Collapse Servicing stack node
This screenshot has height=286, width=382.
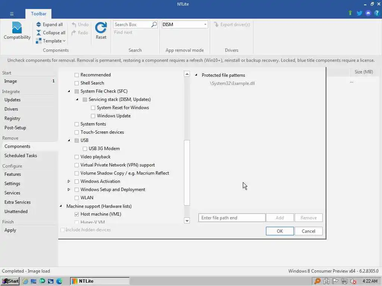click(x=77, y=99)
